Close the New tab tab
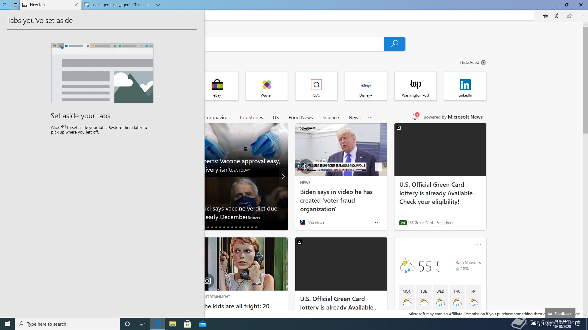Screen dimensions: 588x330 click(76, 5)
